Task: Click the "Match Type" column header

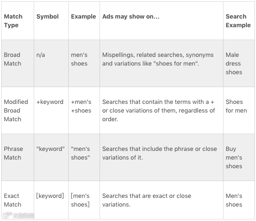Action: pos(13,21)
